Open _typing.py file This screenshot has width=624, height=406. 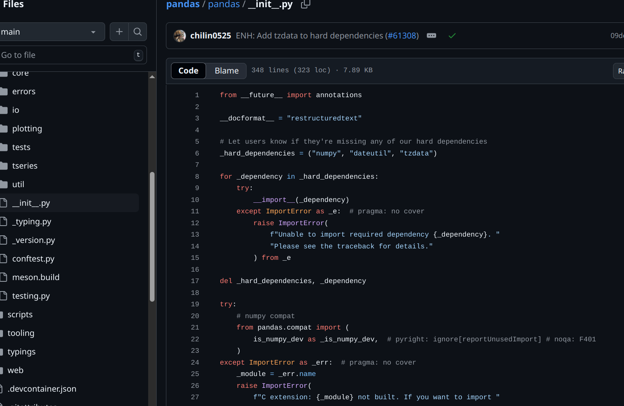tap(32, 221)
